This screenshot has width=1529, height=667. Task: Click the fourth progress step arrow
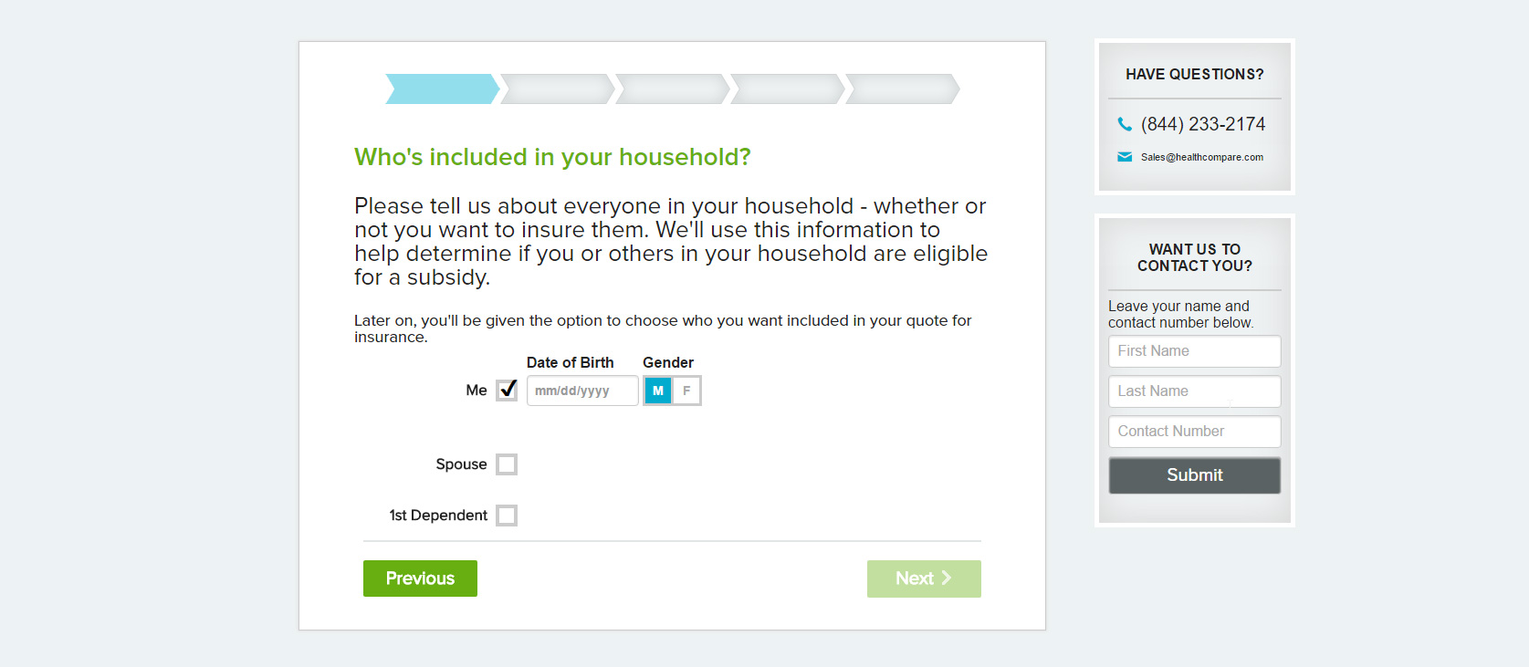pos(788,89)
